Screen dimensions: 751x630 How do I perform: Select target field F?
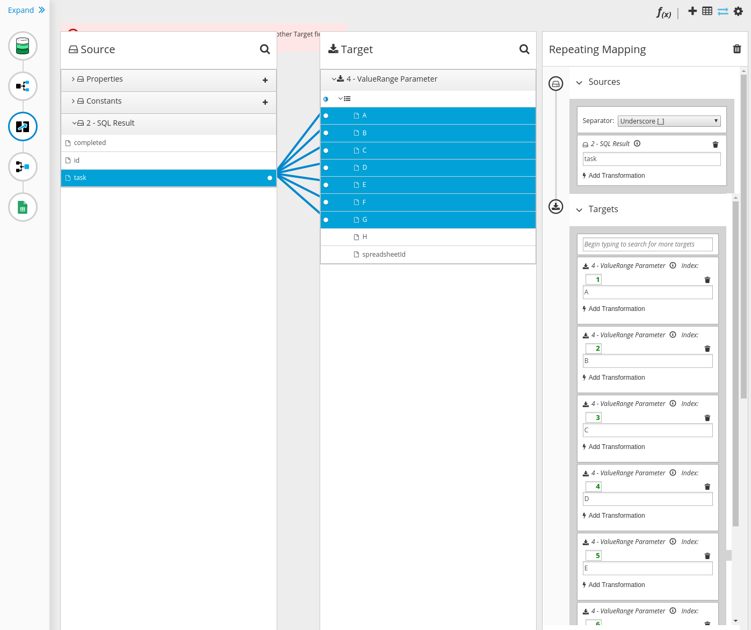(428, 202)
